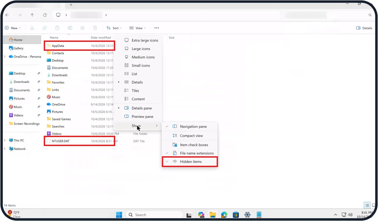This screenshot has height=221, width=378.
Task: Choose Large icons view
Action: pos(138,49)
